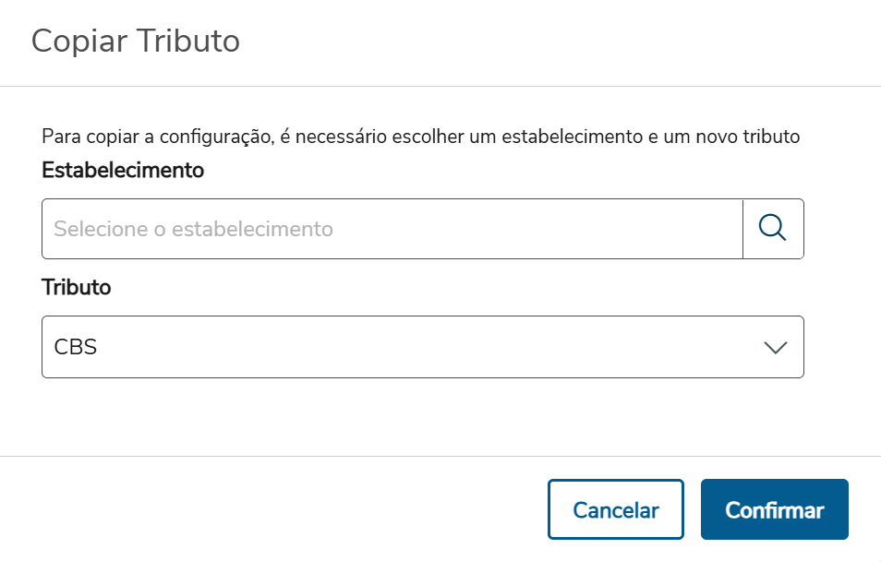881x561 pixels.
Task: Select the down arrow beside CBS
Action: [x=775, y=347]
